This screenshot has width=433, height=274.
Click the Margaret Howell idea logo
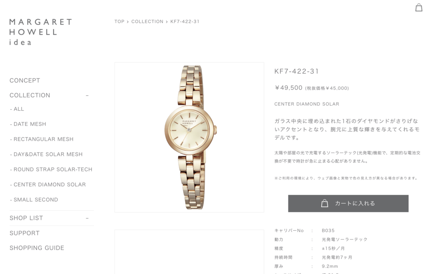pos(41,32)
